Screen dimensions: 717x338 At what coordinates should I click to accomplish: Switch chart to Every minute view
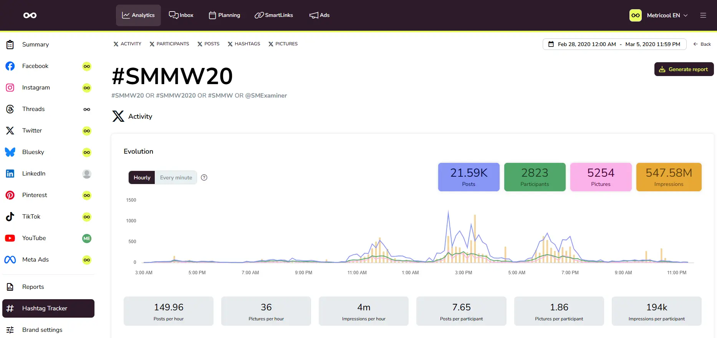tap(176, 177)
